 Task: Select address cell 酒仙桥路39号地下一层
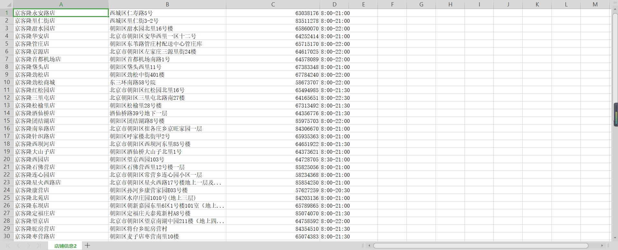tap(167, 113)
